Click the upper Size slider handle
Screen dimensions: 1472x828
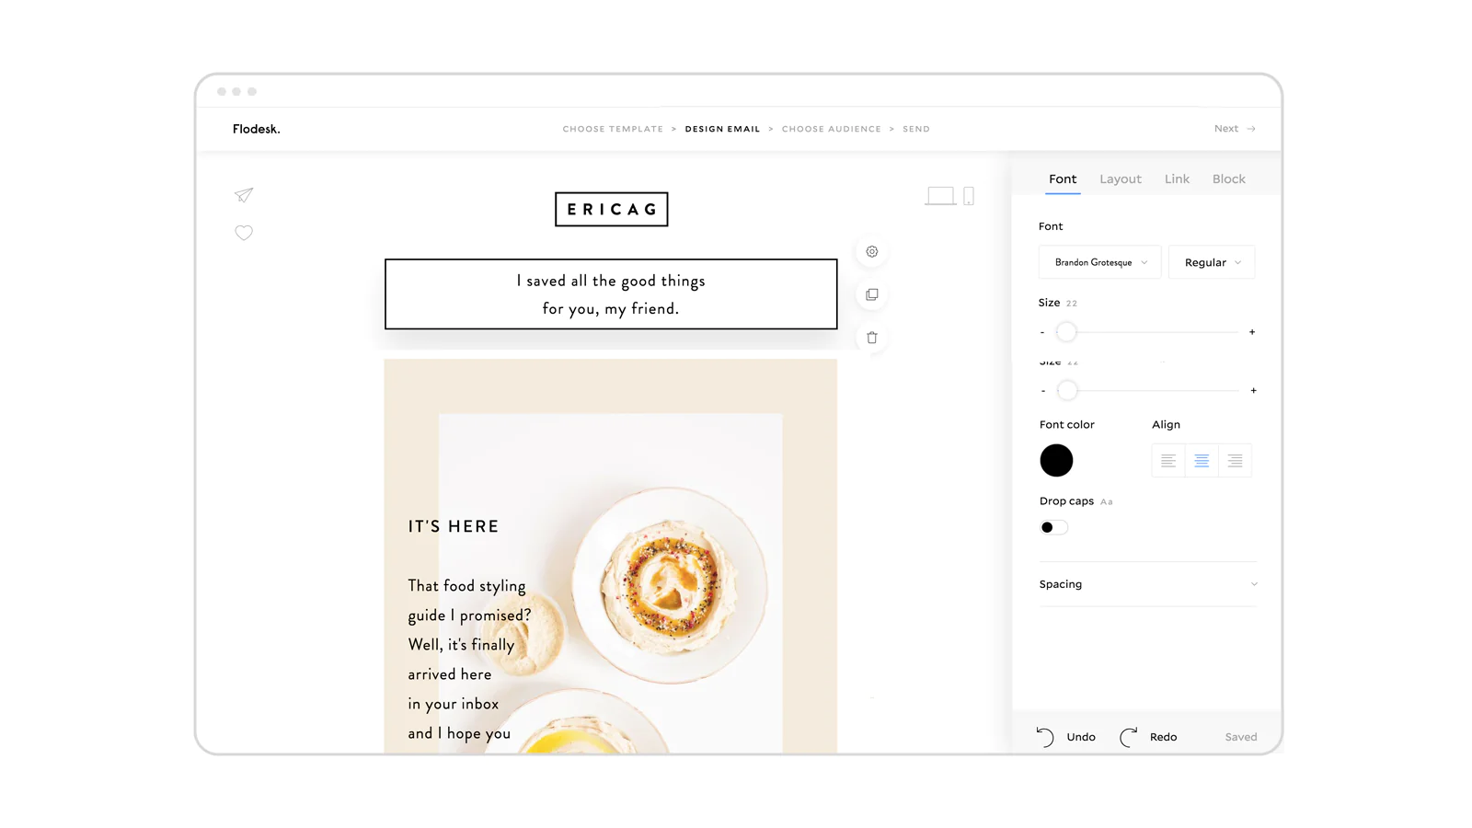point(1066,332)
